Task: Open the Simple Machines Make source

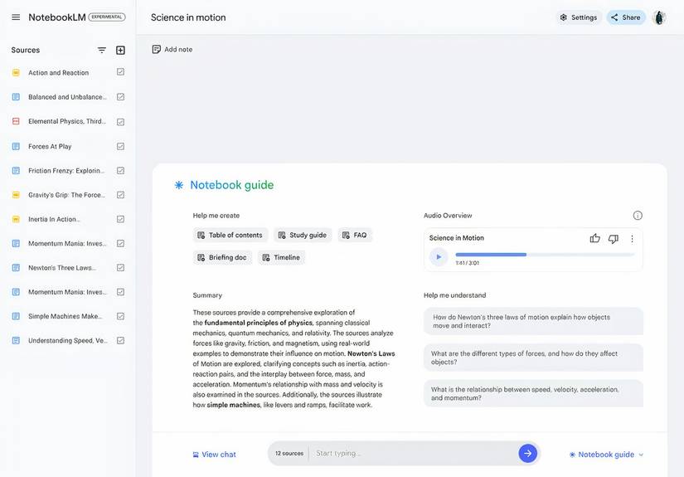Action: pos(65,316)
